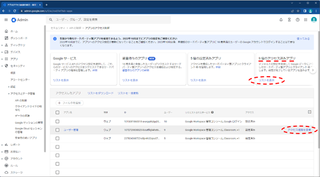Click the security shield icon

pyautogui.click(x=6, y=66)
